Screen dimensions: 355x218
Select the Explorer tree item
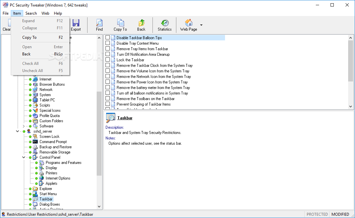pyautogui.click(x=46, y=189)
